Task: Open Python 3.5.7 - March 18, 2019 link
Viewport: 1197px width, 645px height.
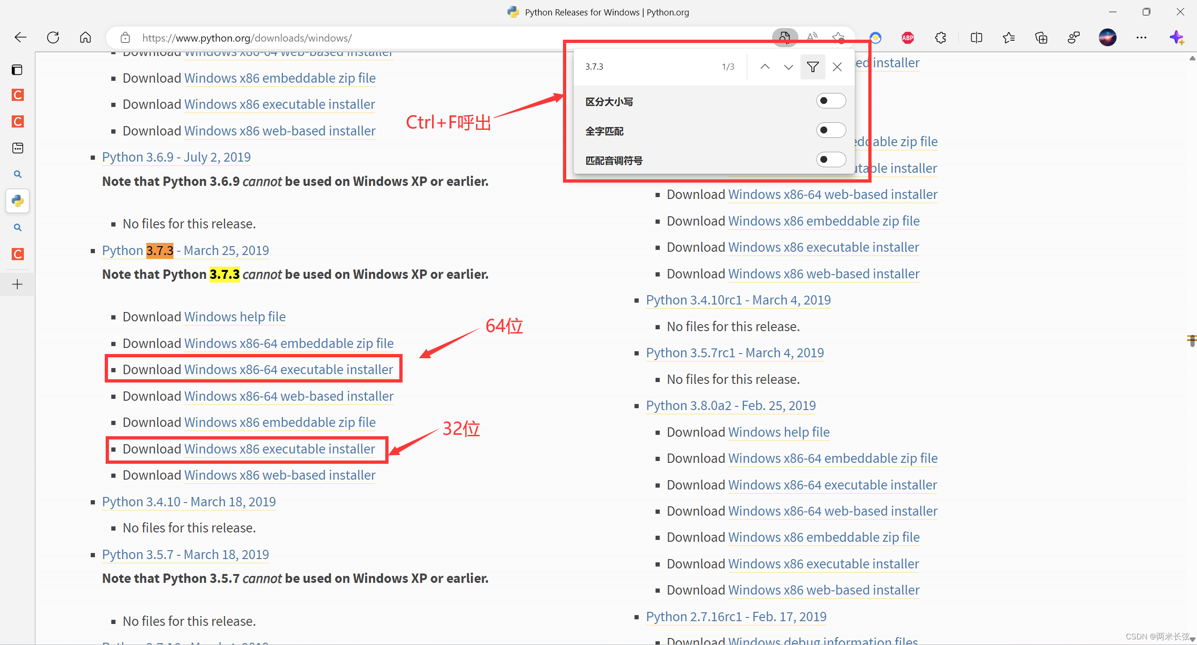Action: [186, 554]
